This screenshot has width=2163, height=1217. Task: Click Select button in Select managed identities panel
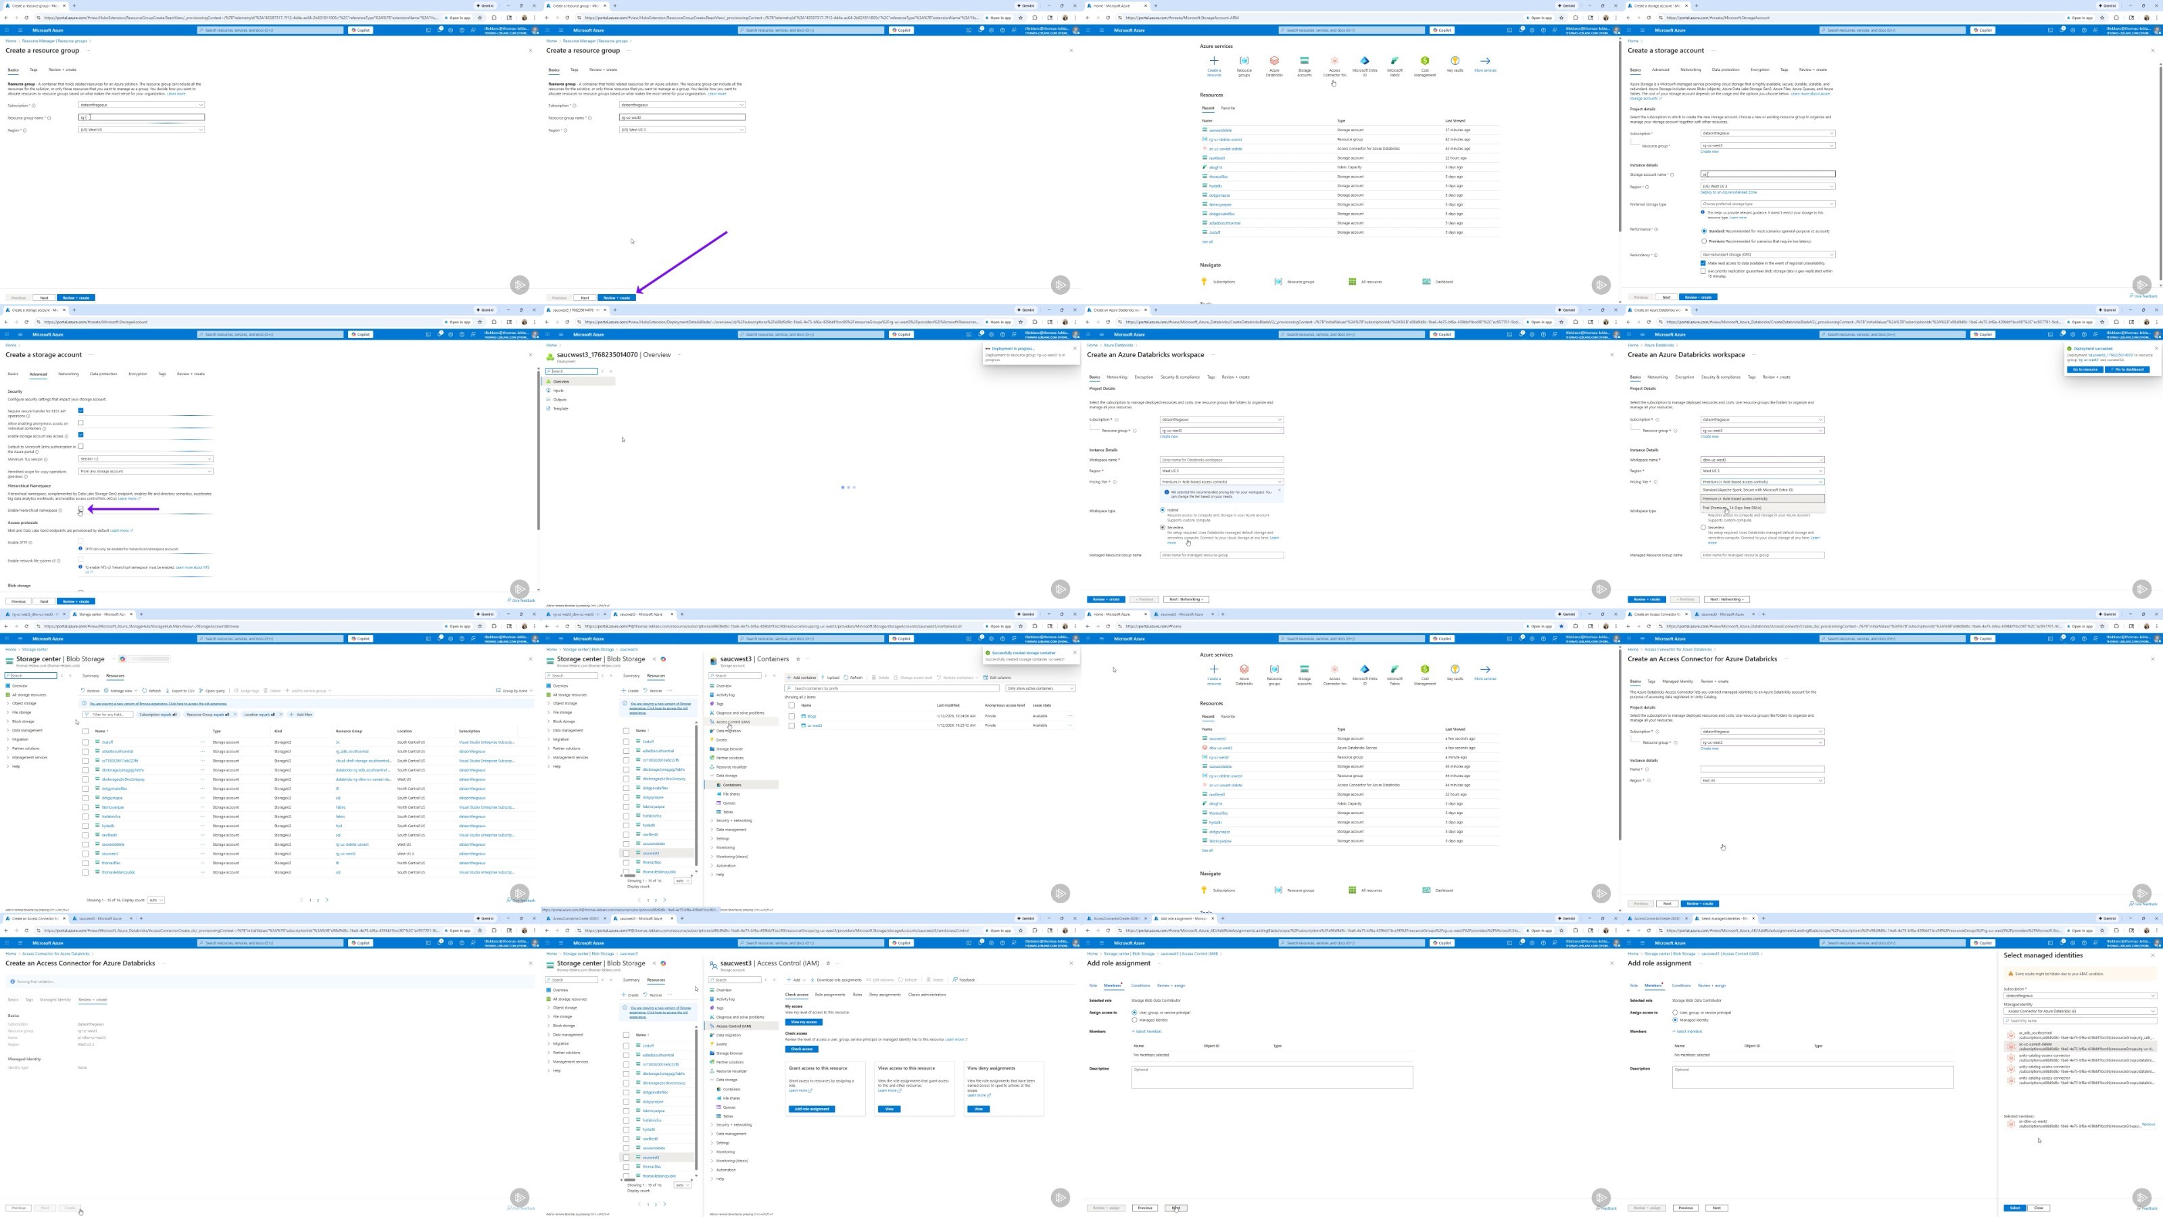(x=2014, y=1208)
